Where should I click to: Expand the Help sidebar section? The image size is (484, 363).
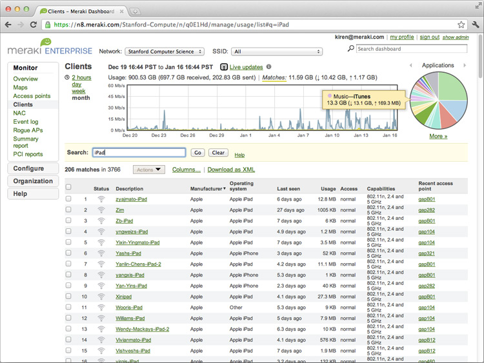point(33,193)
